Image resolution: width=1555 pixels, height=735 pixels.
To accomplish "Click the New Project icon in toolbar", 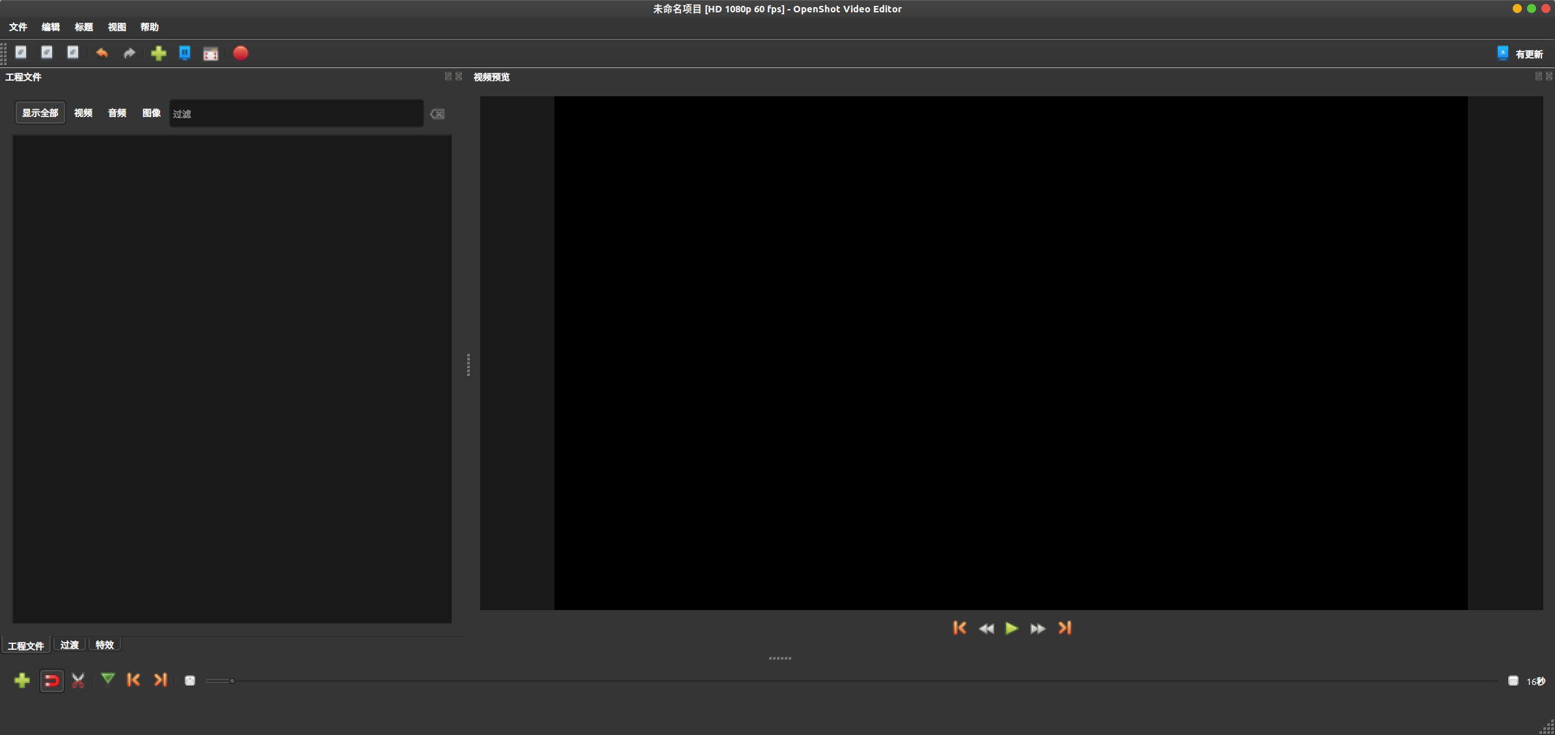I will 21,53.
